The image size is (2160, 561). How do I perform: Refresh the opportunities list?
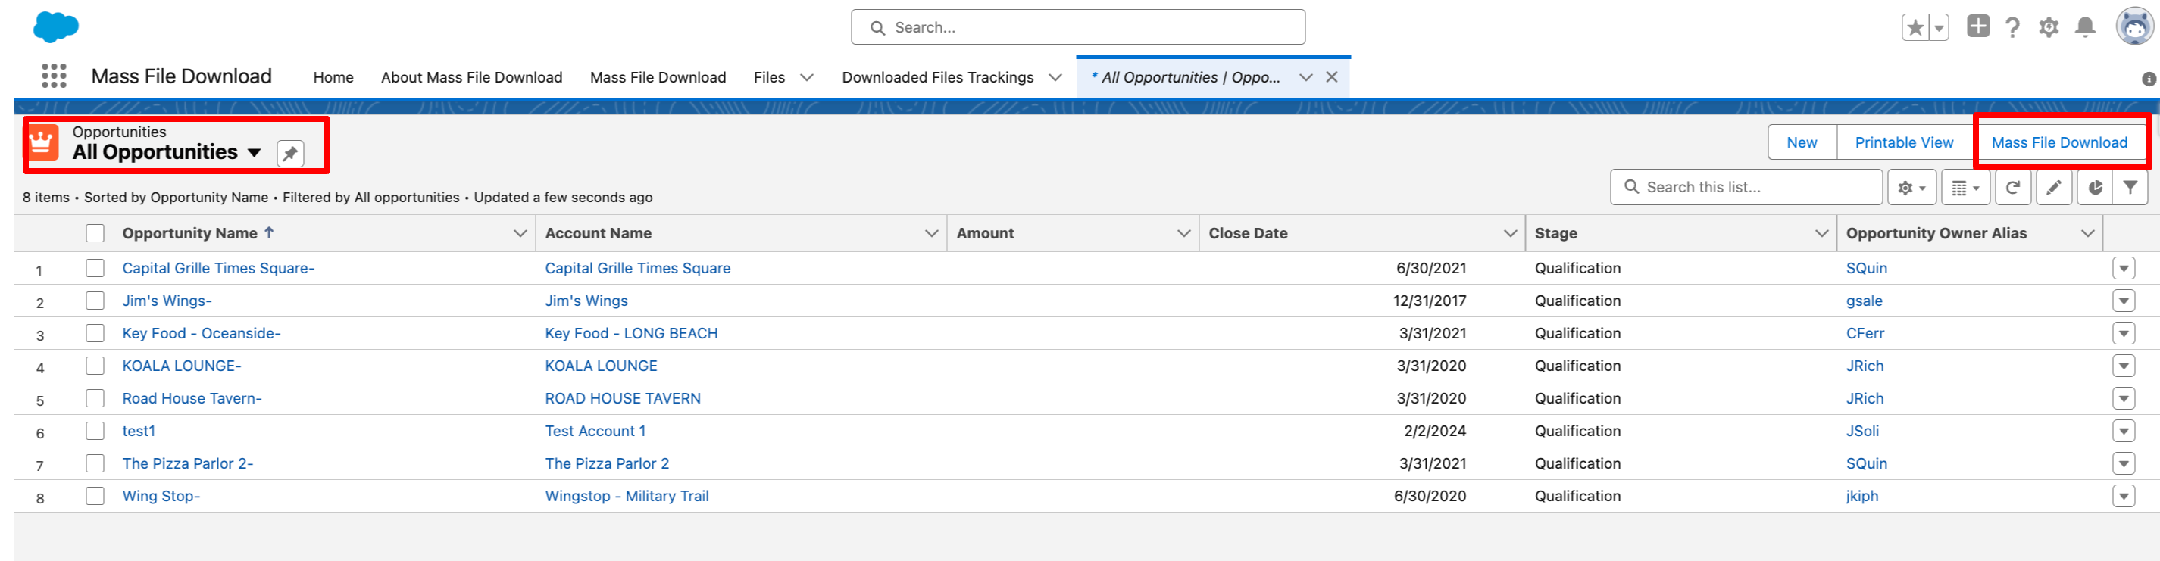pyautogui.click(x=2012, y=188)
